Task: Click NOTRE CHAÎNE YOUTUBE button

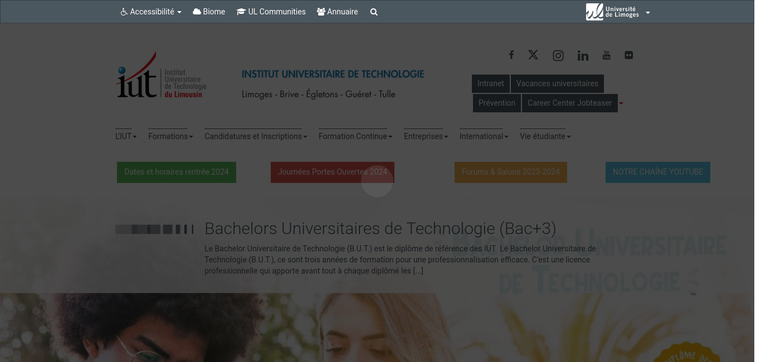Action: tap(658, 172)
